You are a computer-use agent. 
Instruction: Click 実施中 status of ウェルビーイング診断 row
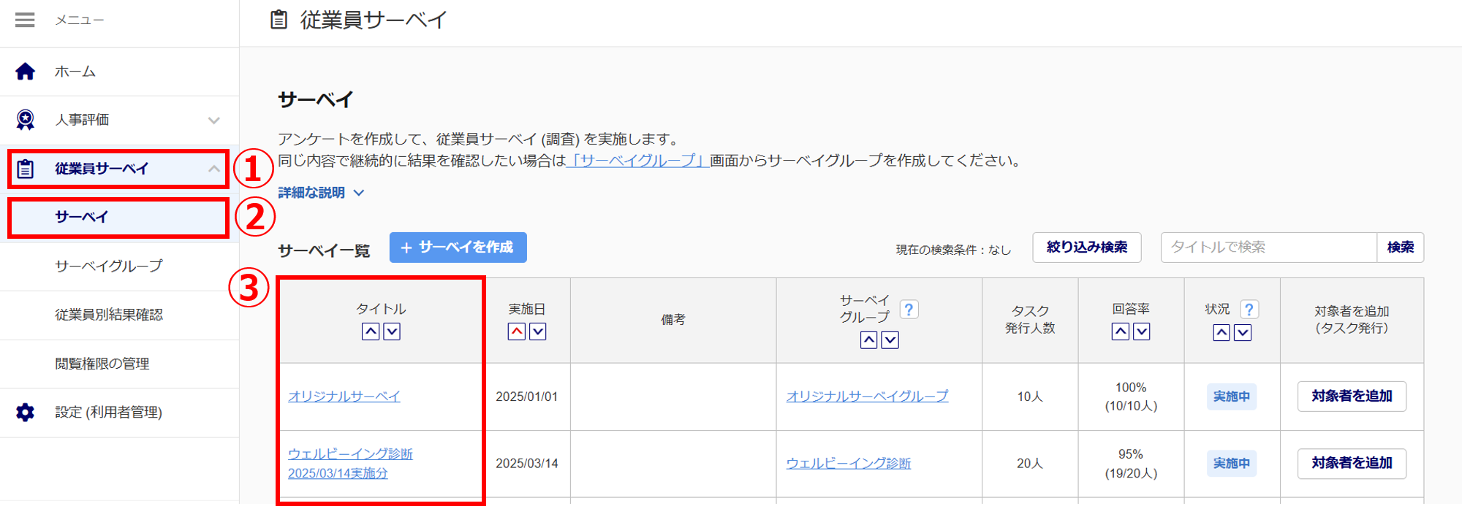click(1232, 464)
